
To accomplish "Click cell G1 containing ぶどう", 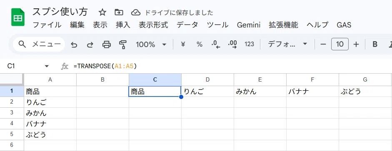I will click(x=365, y=92).
